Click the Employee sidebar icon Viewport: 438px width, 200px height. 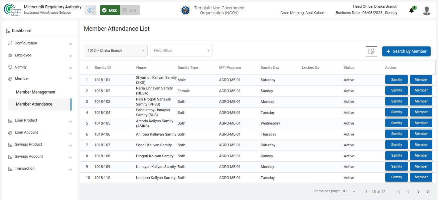[10, 55]
